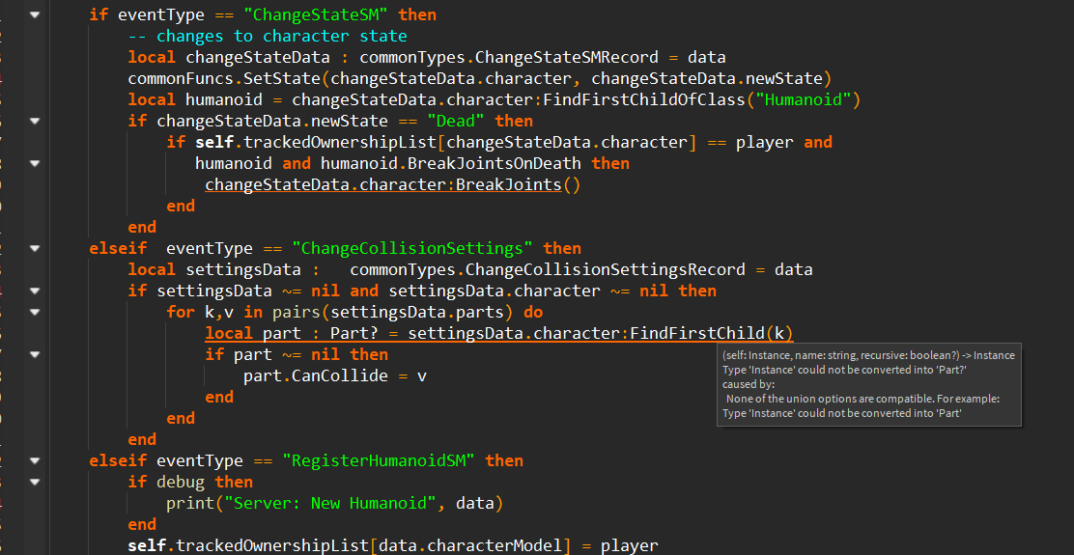Select the 'FindFirstChildOfClass' method name

coord(644,100)
